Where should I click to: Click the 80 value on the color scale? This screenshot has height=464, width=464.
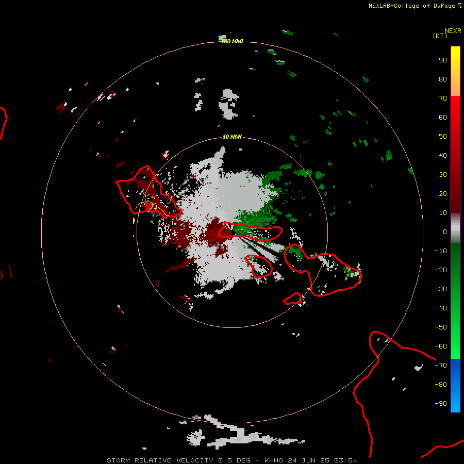443,79
